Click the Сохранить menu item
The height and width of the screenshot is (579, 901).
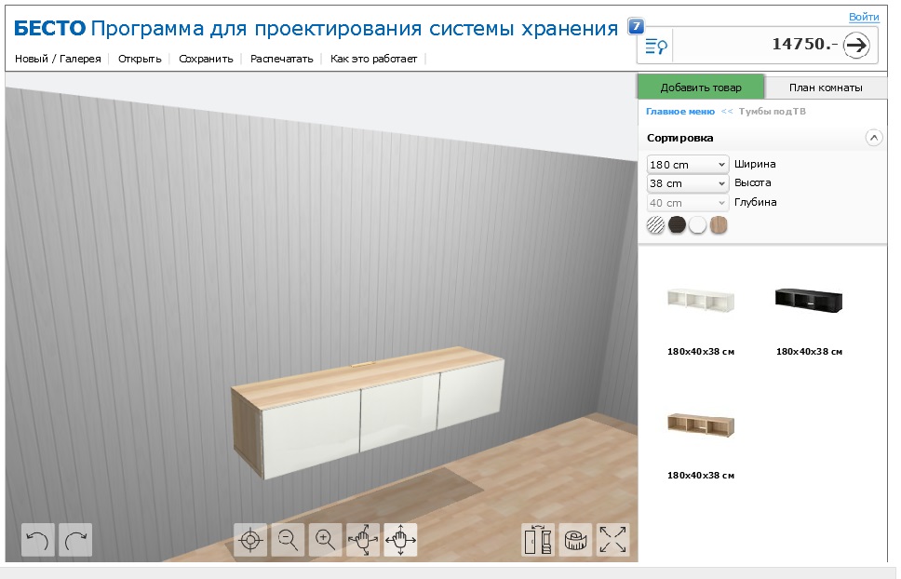point(206,59)
